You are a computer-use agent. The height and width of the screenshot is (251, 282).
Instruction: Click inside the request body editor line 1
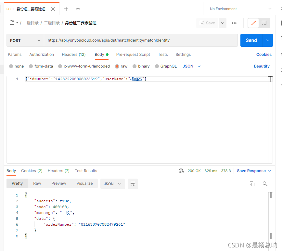(x=147, y=79)
